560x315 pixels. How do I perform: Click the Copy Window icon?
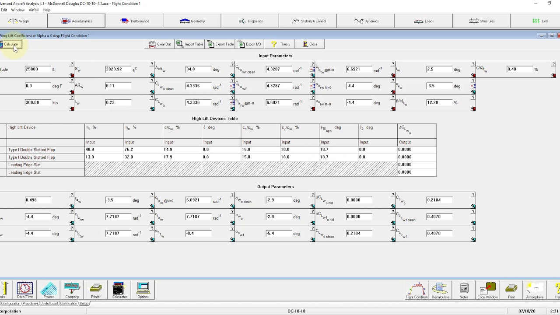click(x=487, y=290)
